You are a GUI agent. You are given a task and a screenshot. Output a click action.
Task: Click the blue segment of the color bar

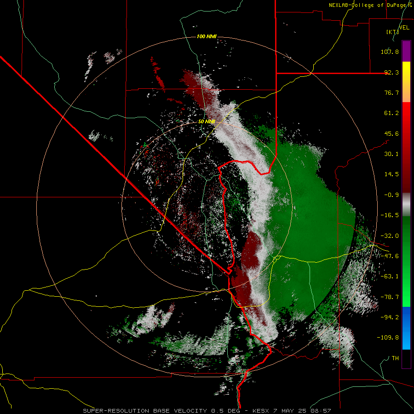tap(406, 328)
